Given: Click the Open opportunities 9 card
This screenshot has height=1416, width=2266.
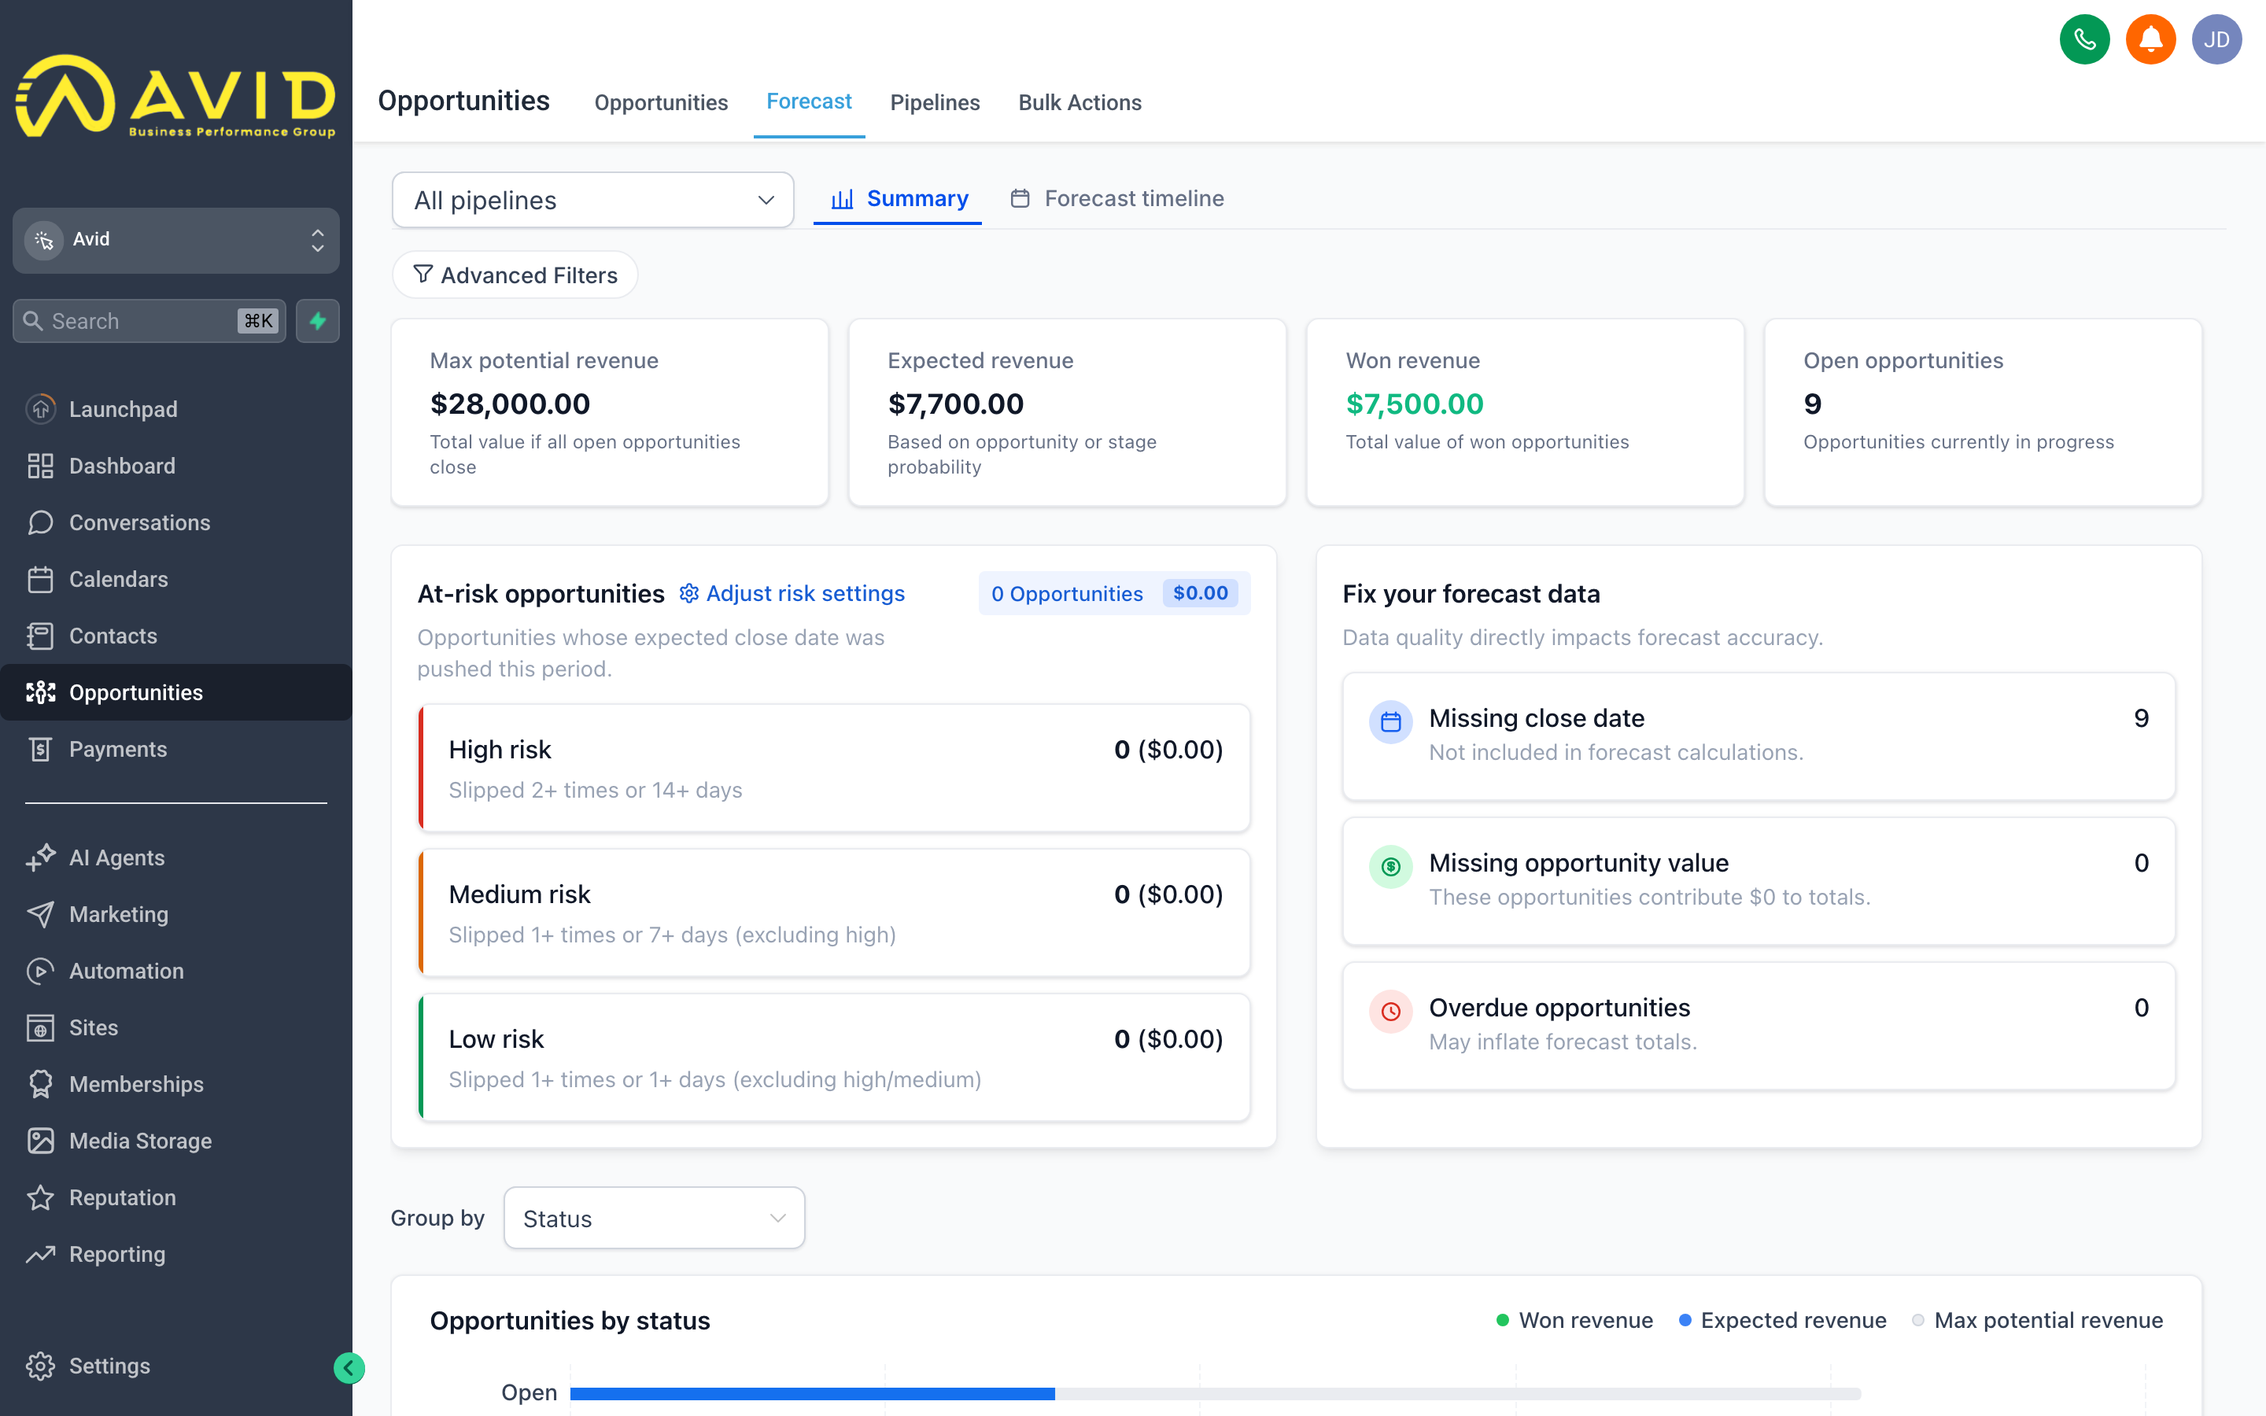Looking at the screenshot, I should [x=1984, y=412].
